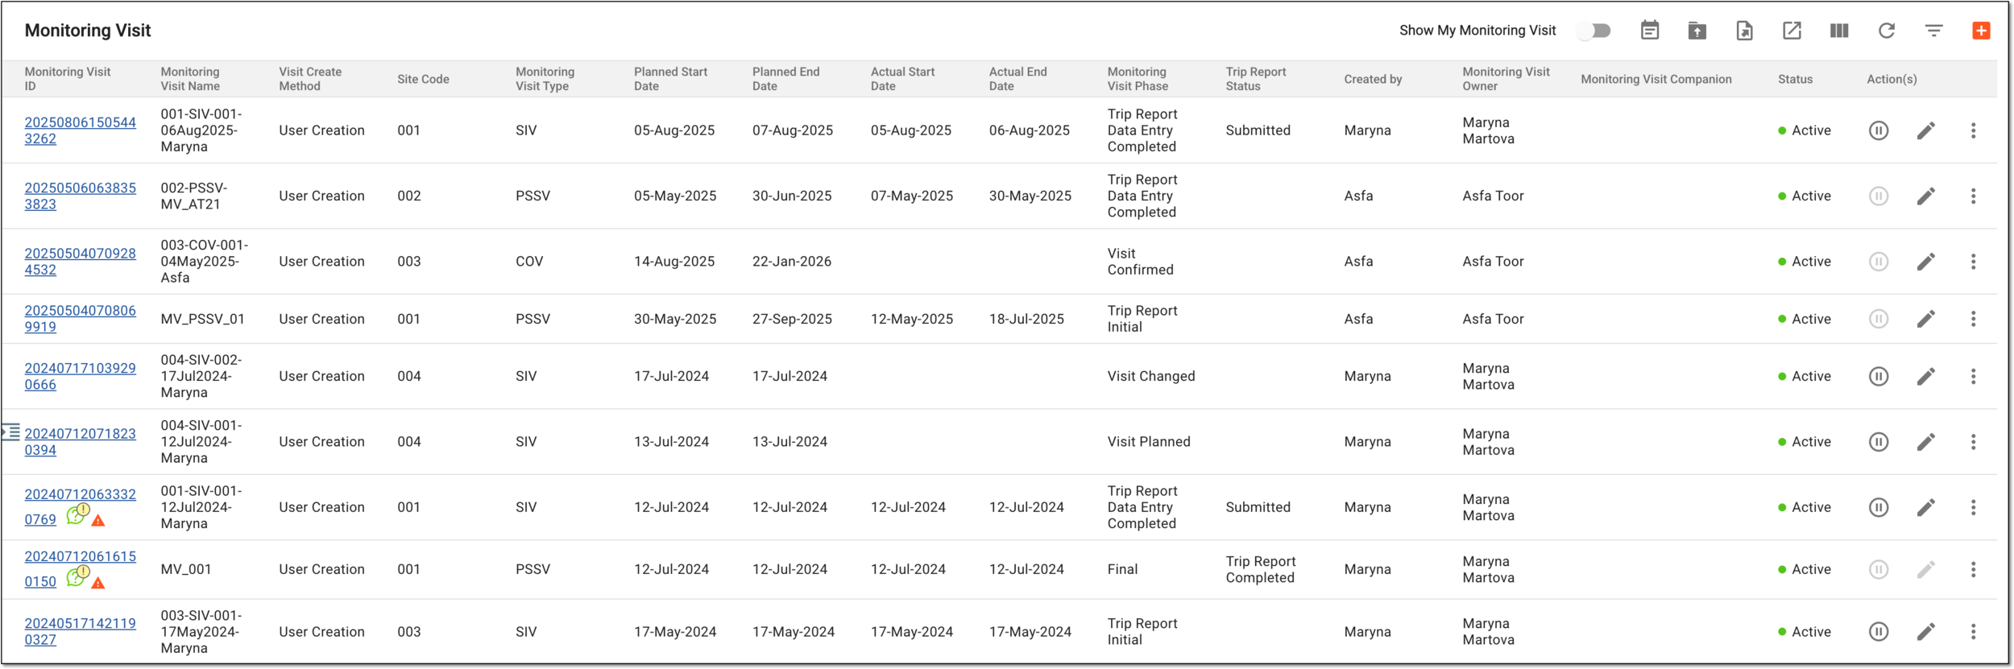Open comment icon on visit 202407120633320769

(x=77, y=514)
